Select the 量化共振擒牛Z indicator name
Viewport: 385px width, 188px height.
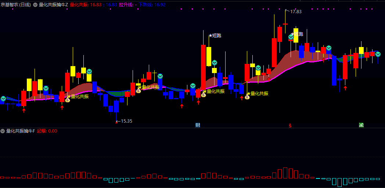53,5
